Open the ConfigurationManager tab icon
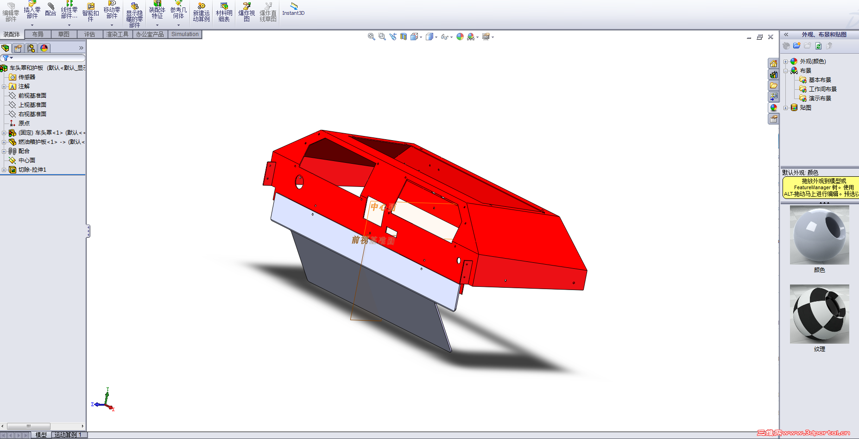859x439 pixels. [x=31, y=48]
